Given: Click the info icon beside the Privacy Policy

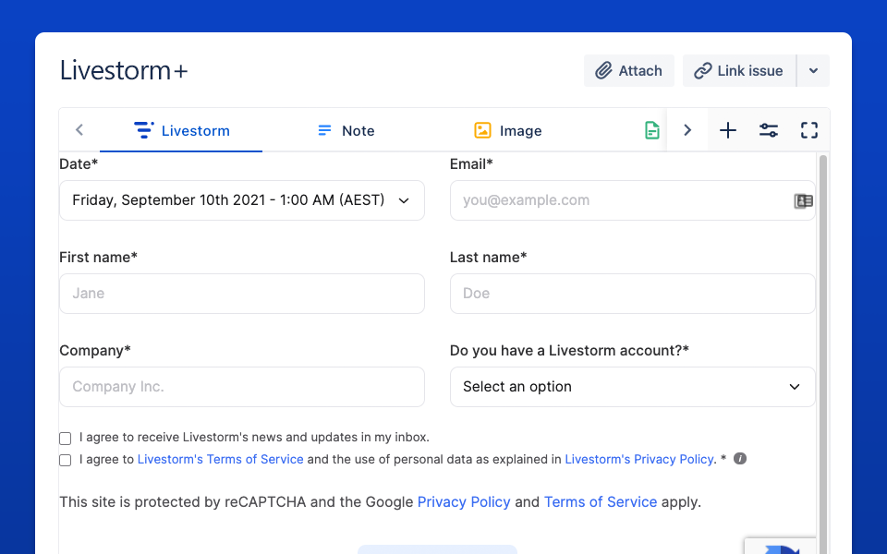Looking at the screenshot, I should tap(740, 459).
